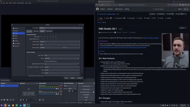190x107 pixels.
Task: Open Rate Control dropdown
Action: tap(62, 55)
